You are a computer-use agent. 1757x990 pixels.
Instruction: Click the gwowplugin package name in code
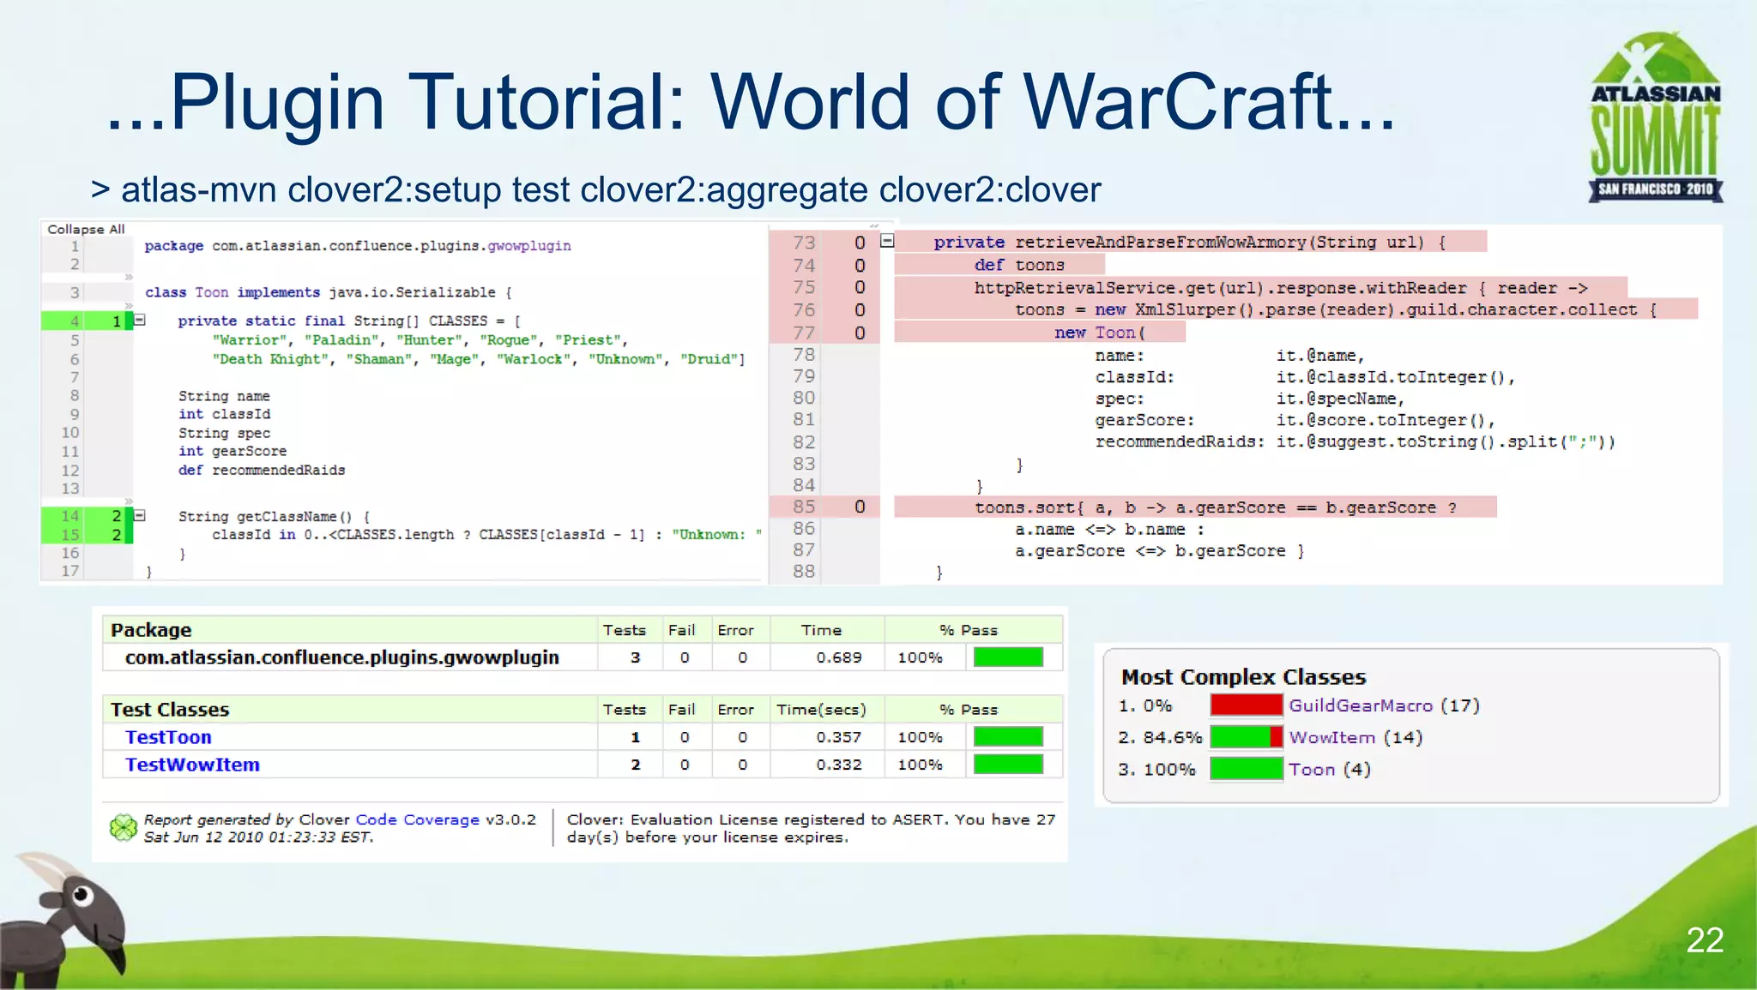tap(529, 246)
